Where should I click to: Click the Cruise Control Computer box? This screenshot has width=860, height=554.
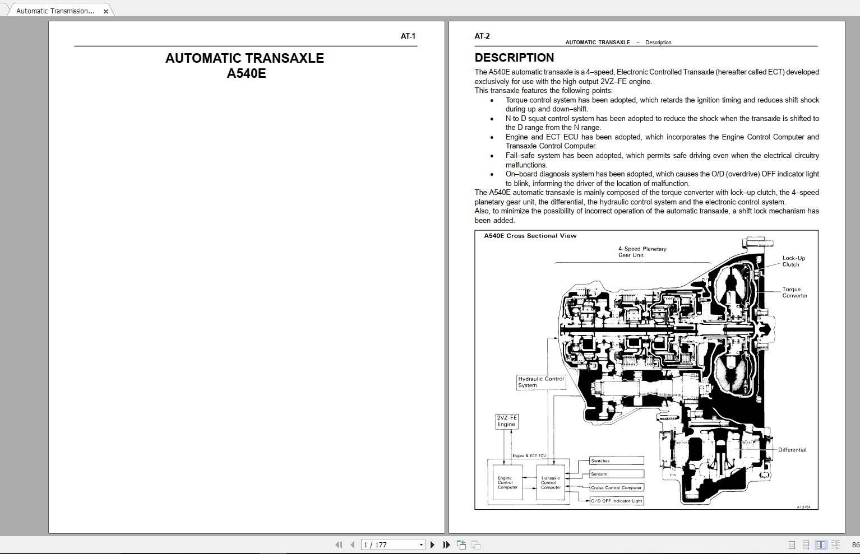[616, 487]
